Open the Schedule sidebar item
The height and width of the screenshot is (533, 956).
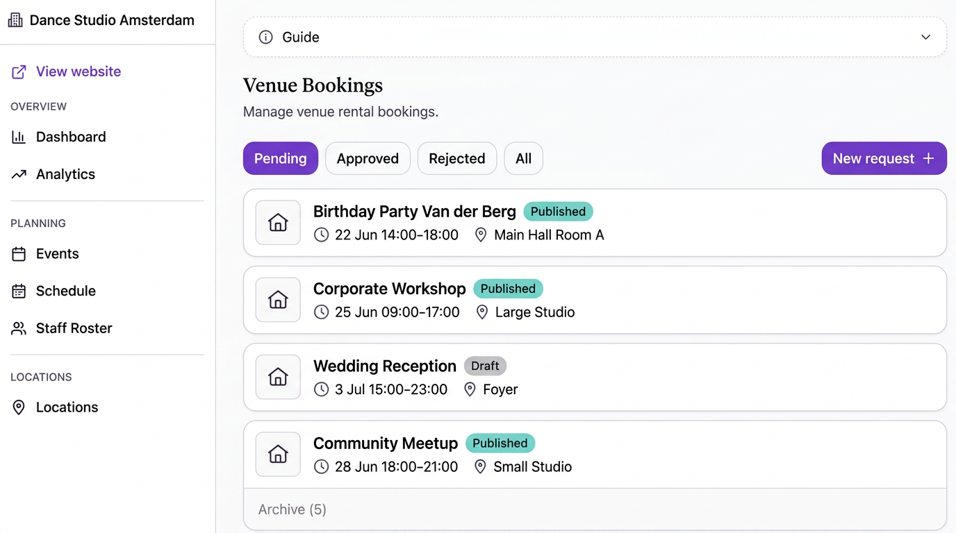(x=65, y=291)
